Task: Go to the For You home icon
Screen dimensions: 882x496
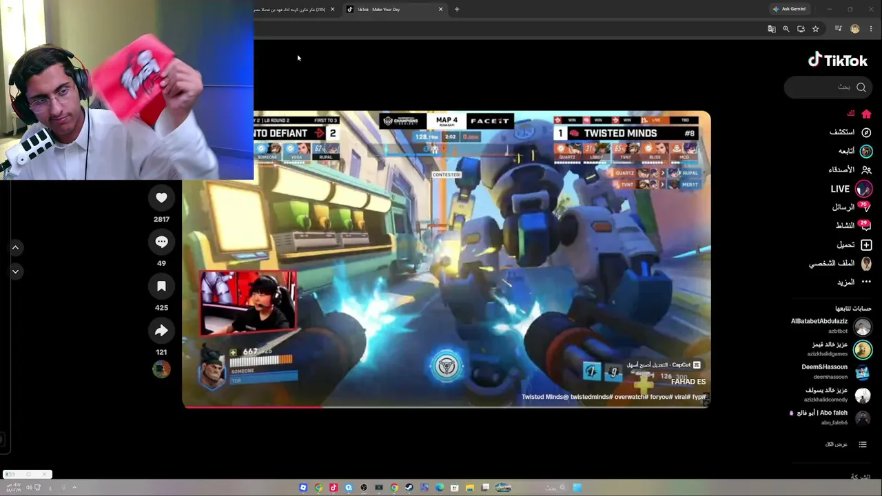Action: pyautogui.click(x=866, y=114)
